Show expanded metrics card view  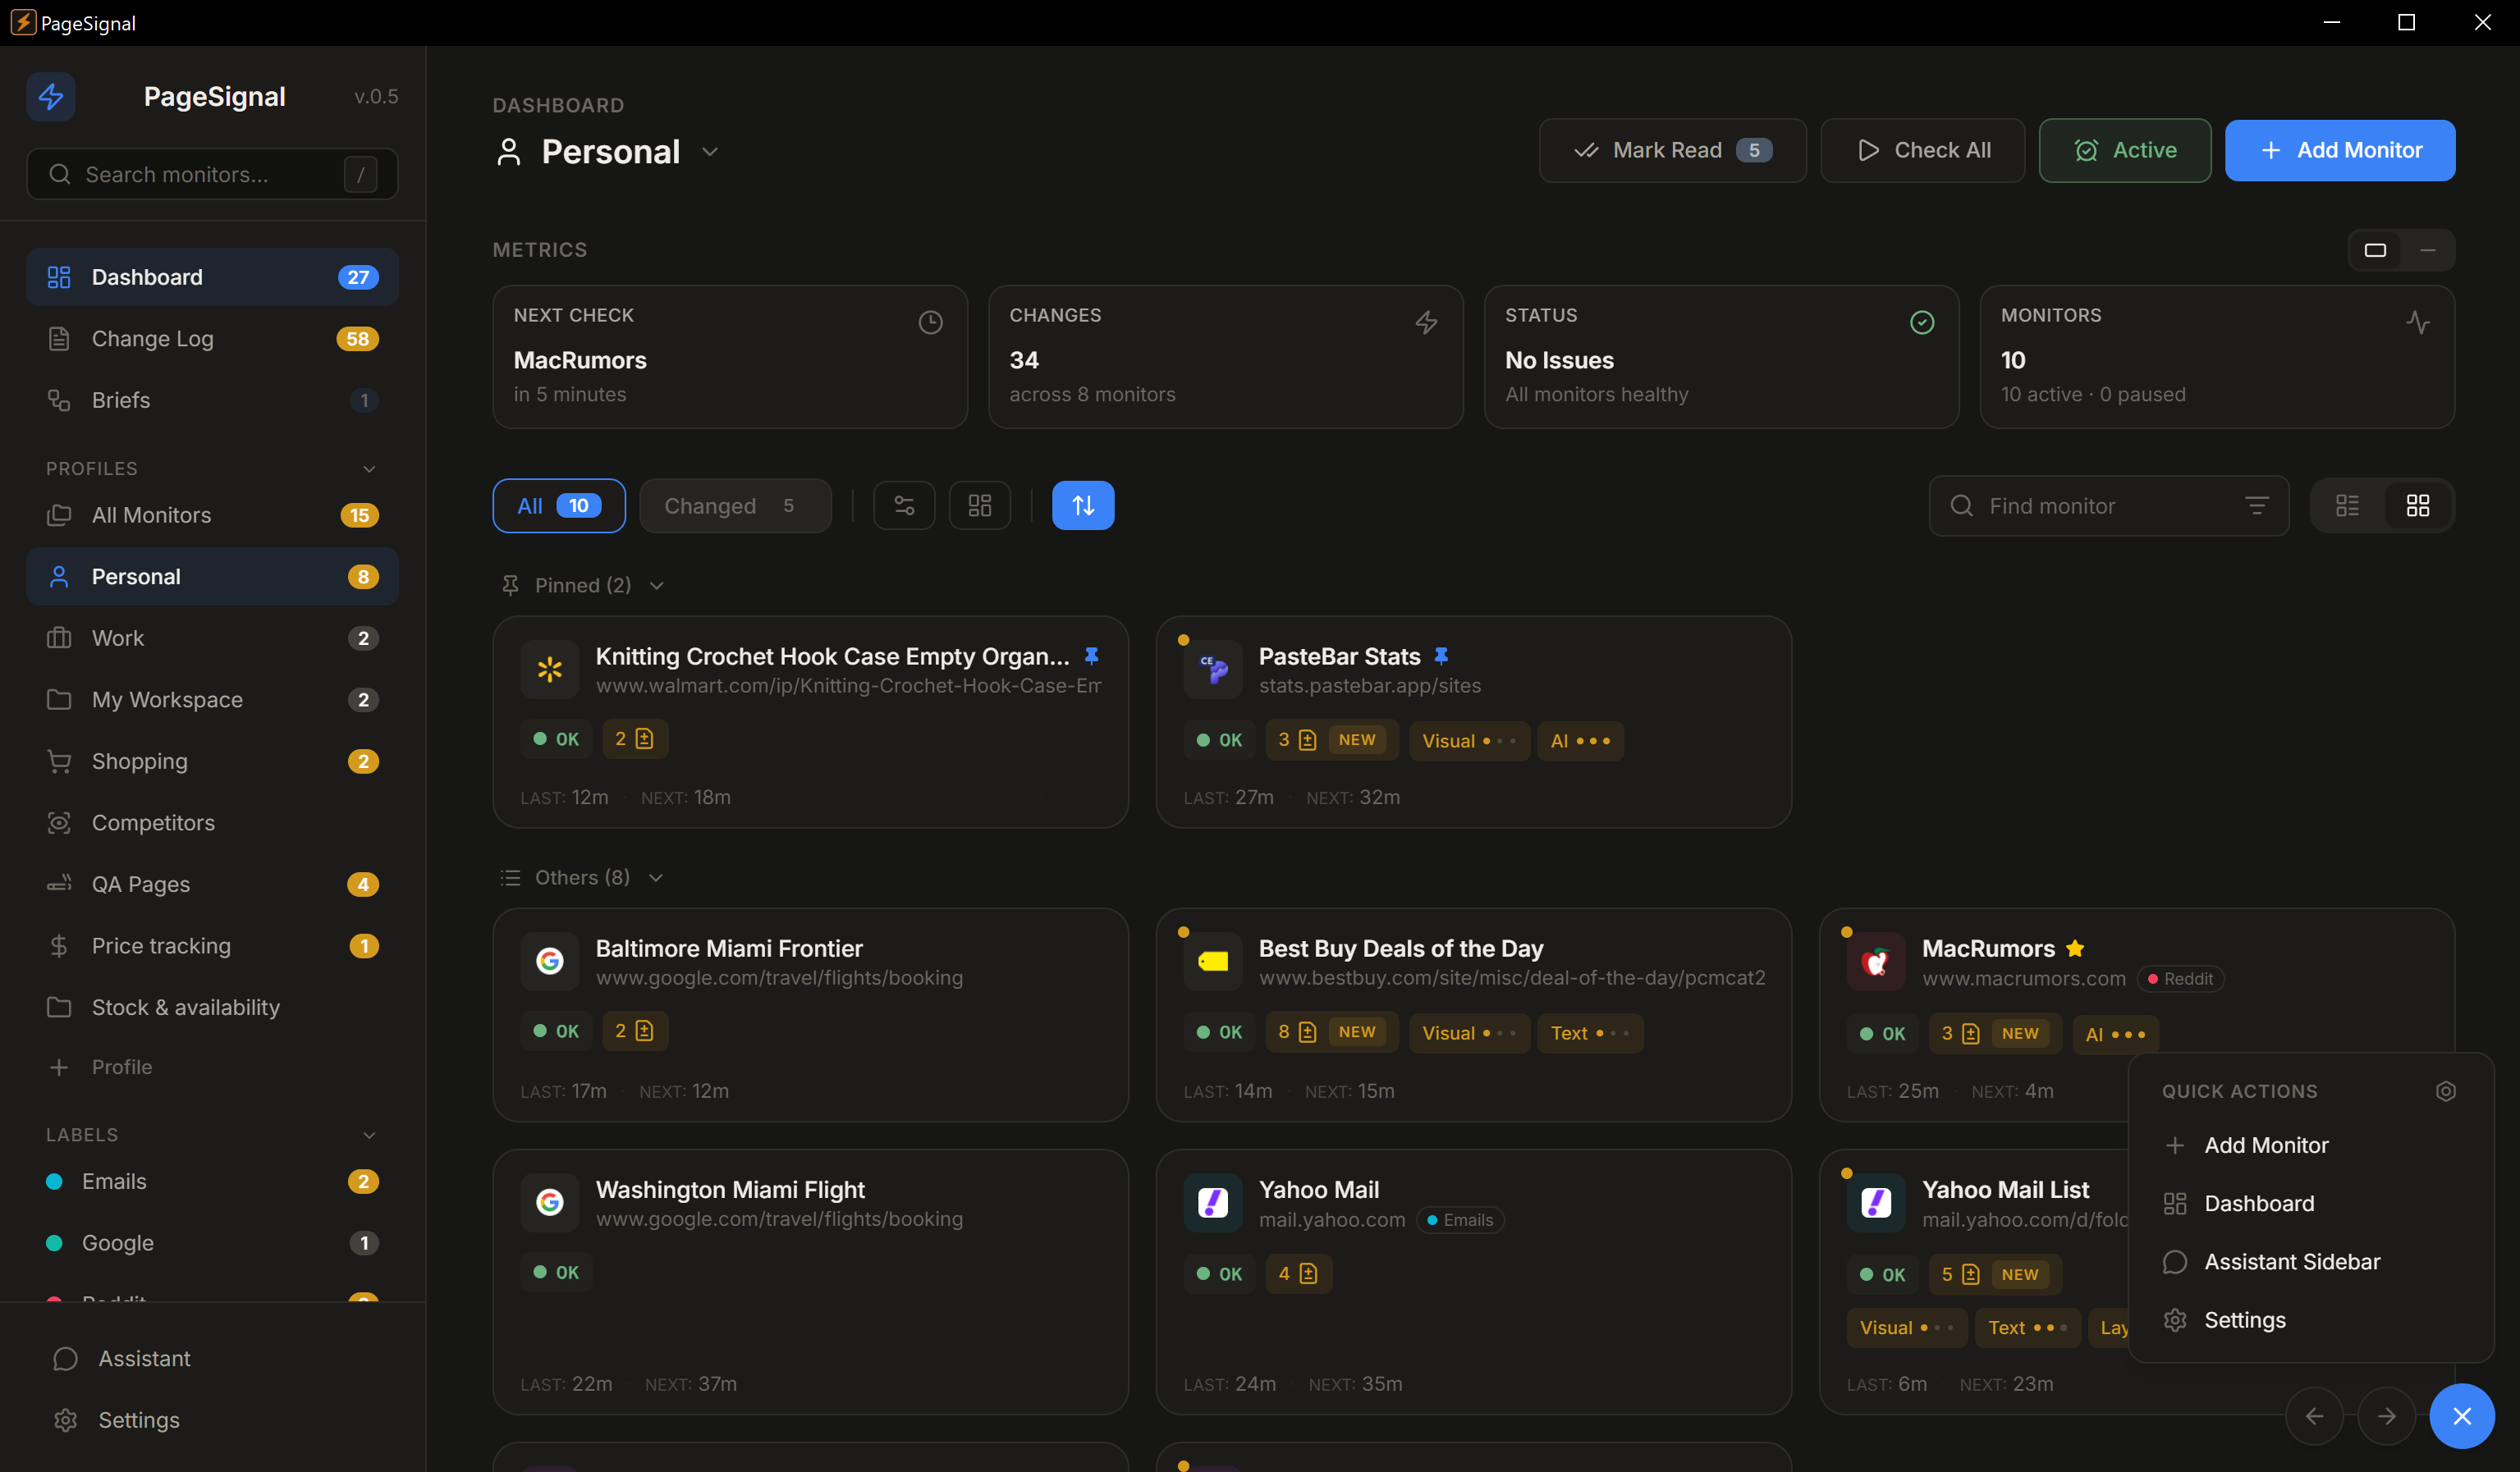(x=2376, y=249)
